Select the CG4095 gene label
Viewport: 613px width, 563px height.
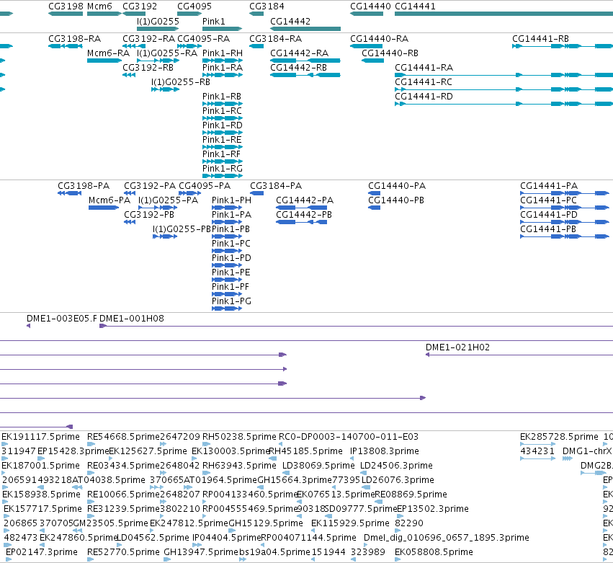click(x=194, y=6)
